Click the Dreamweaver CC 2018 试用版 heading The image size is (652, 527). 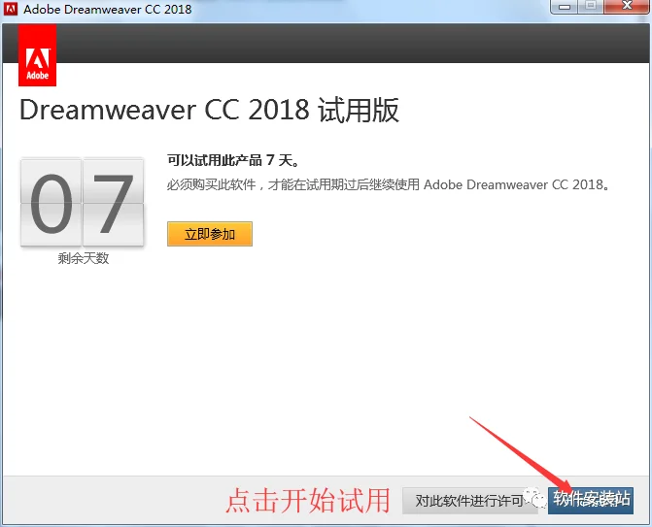(x=209, y=110)
